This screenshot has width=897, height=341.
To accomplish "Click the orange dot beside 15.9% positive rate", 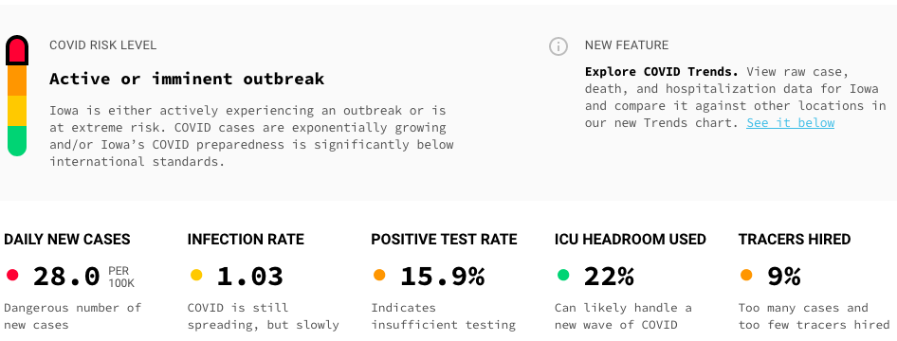I will (x=379, y=276).
